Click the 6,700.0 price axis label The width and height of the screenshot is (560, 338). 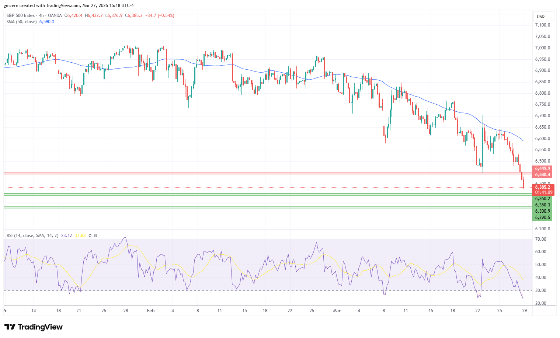pos(543,116)
